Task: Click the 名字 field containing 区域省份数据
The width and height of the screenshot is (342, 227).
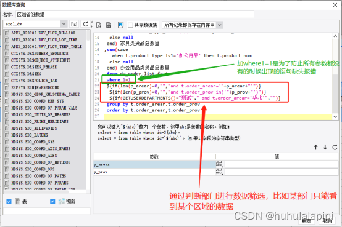Action: click(x=135, y=15)
